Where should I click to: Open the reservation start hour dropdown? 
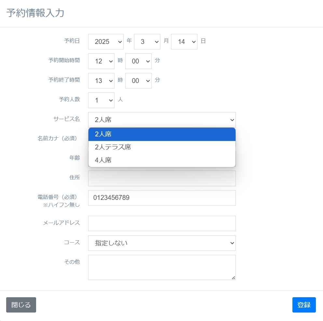click(x=101, y=61)
